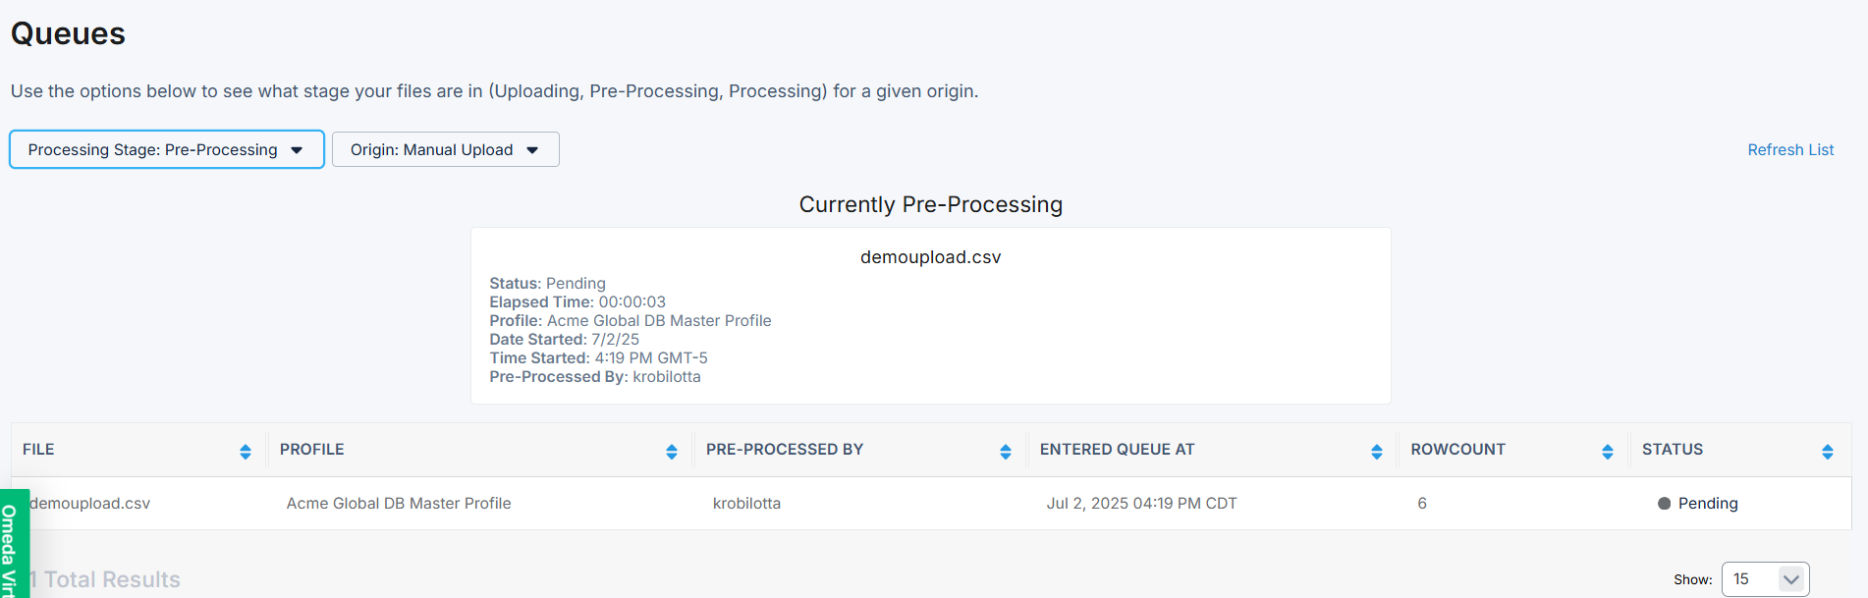Click the krobilotta cell in table
Screen dimensions: 1868x598
pos(746,504)
